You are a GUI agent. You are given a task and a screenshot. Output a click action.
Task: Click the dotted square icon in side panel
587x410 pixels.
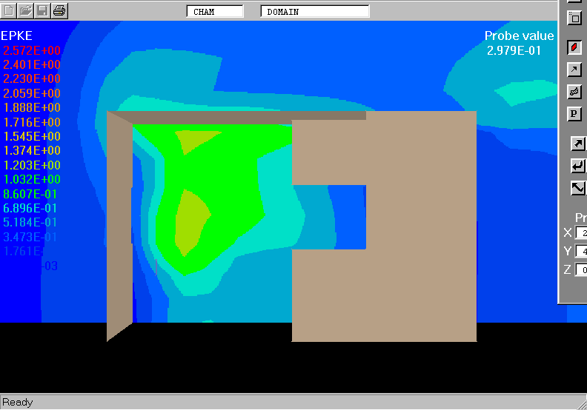[574, 18]
